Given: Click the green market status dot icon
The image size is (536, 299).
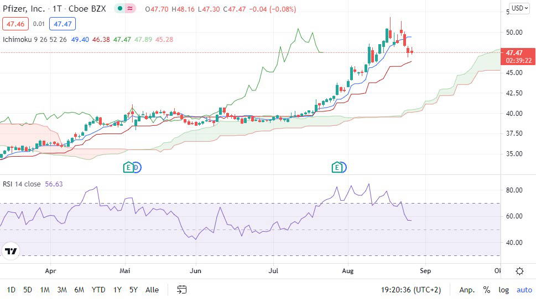Looking at the screenshot, I should pos(120,8).
